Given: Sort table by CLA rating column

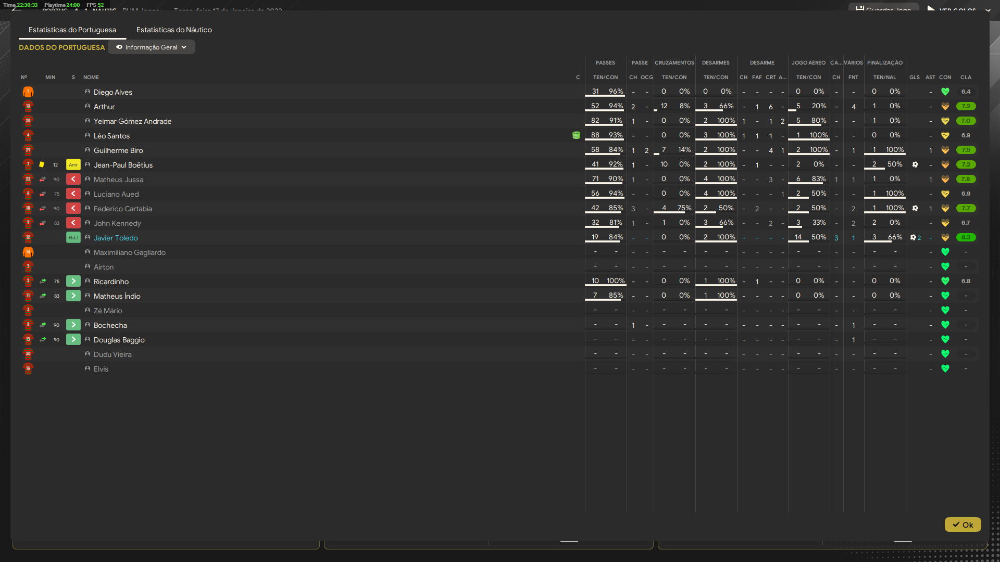Looking at the screenshot, I should click(x=966, y=77).
